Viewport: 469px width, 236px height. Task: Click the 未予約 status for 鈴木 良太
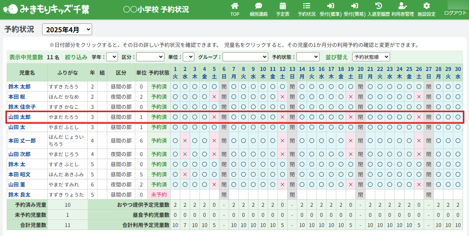click(159, 195)
